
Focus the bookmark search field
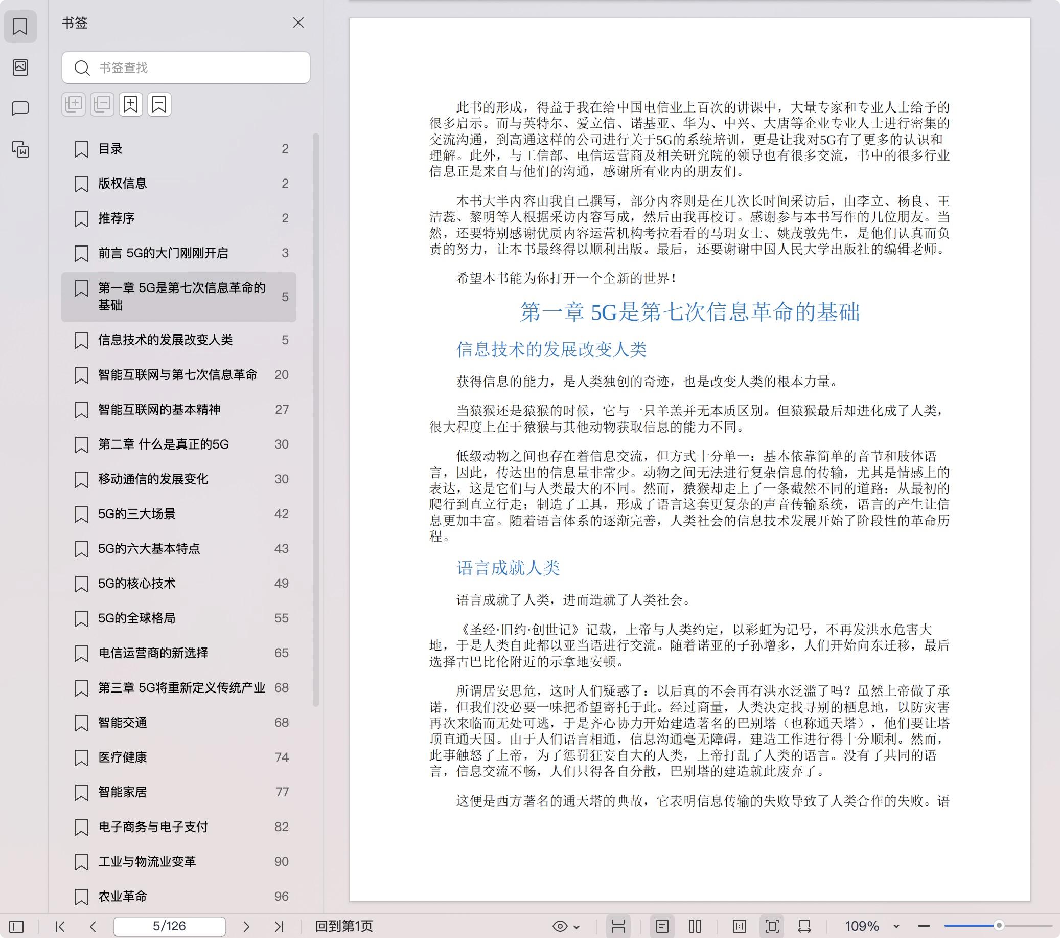pos(186,68)
